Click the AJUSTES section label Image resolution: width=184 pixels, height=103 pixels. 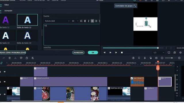(47, 48)
